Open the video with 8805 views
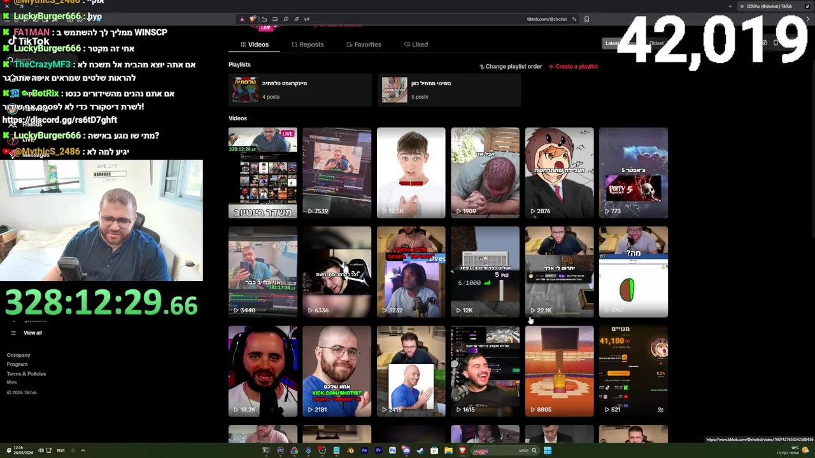 [x=559, y=371]
